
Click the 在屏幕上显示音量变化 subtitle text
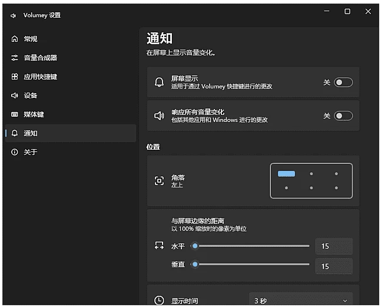[181, 52]
